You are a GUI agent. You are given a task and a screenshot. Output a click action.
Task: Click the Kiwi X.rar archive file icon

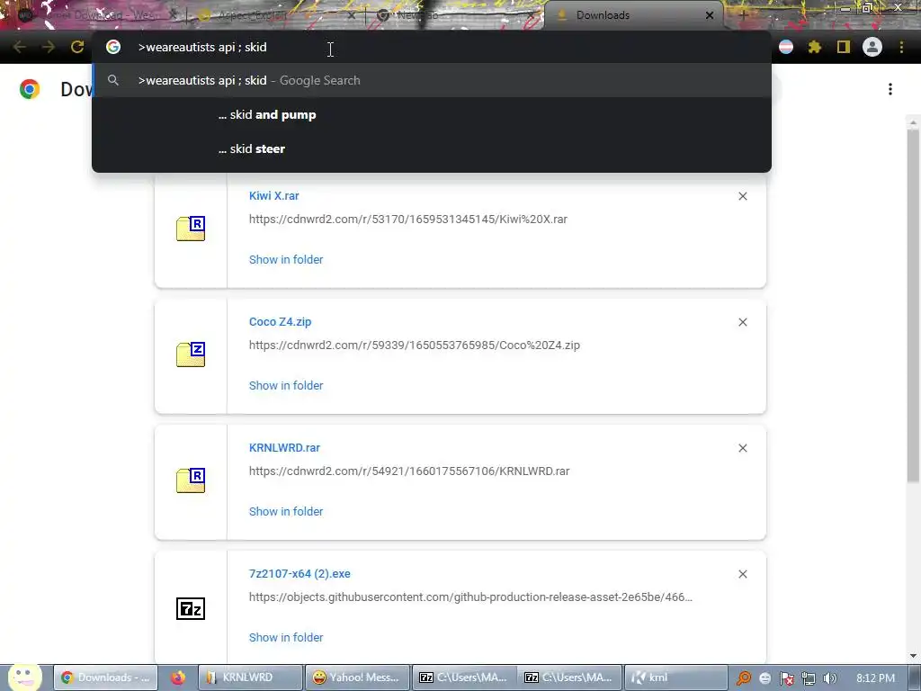coord(191,229)
